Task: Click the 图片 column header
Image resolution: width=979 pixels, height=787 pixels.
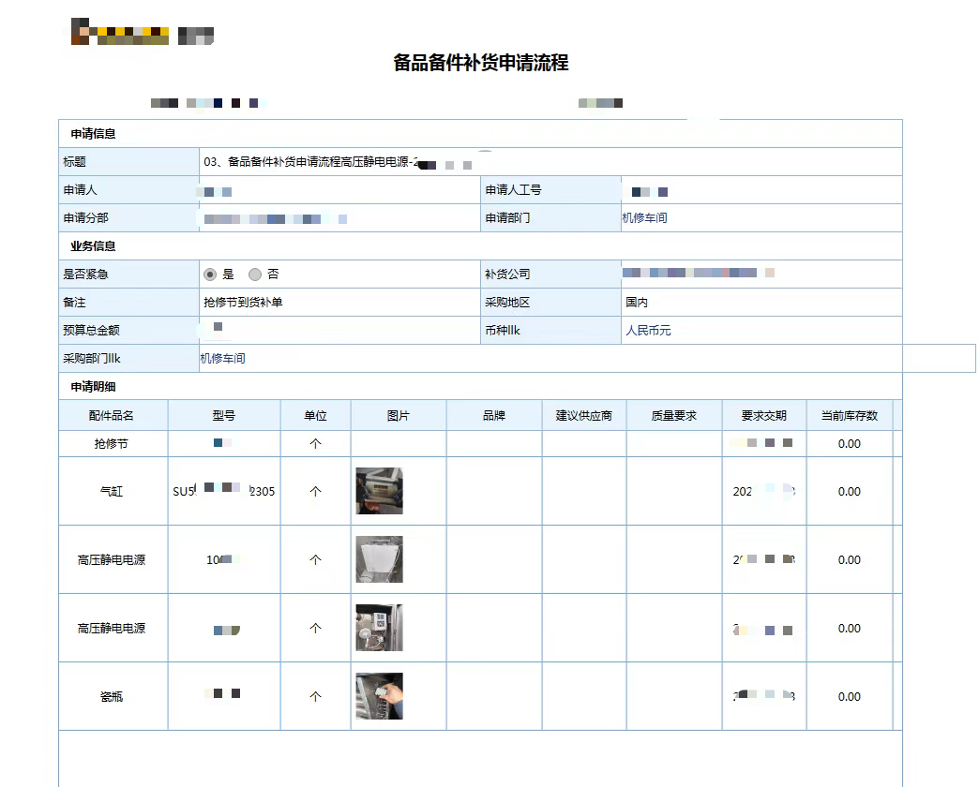Action: (x=399, y=416)
